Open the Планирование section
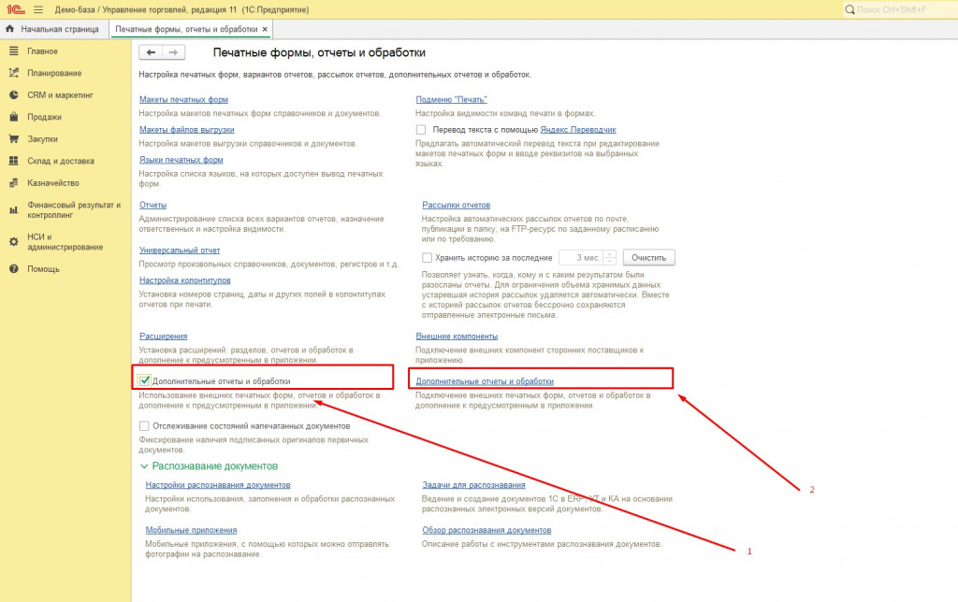The height and width of the screenshot is (602, 958). click(54, 73)
